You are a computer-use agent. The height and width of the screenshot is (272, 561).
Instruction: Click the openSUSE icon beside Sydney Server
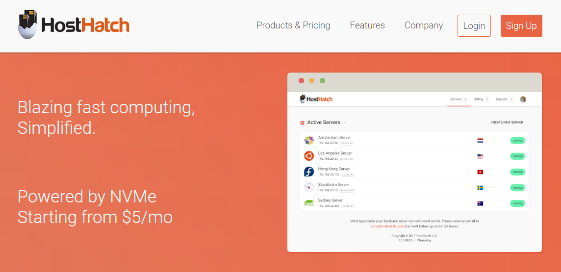[x=309, y=203]
